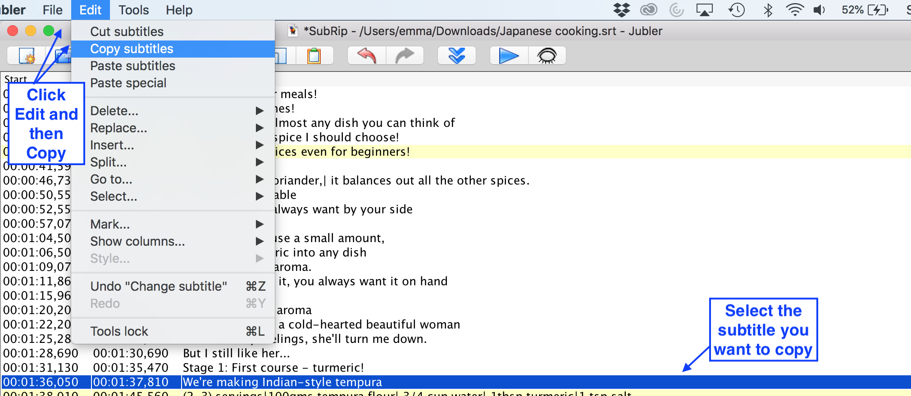Choose Copy subtitles from the Edit menu

coord(132,49)
